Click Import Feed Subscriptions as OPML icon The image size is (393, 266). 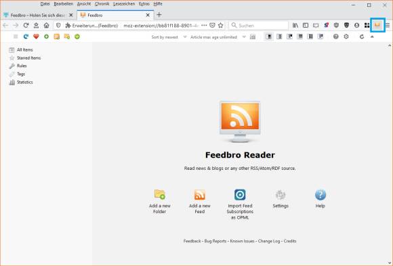(240, 194)
